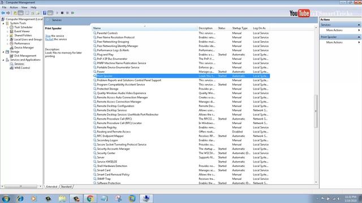Expand the Shared Folders tree node
This screenshot has height=203, width=362.
click(x=7, y=36)
